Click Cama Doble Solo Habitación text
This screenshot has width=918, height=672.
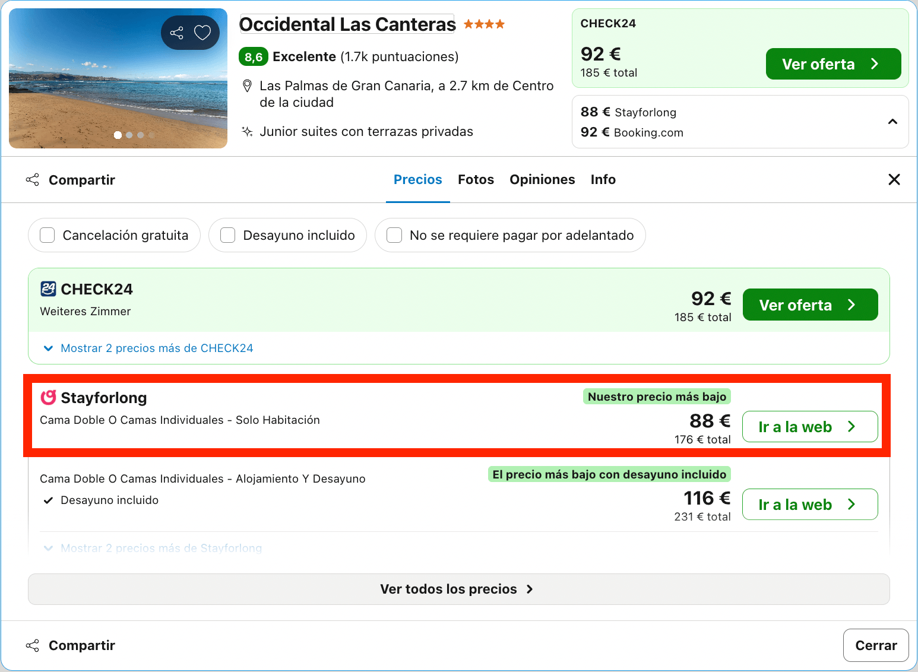tap(180, 420)
